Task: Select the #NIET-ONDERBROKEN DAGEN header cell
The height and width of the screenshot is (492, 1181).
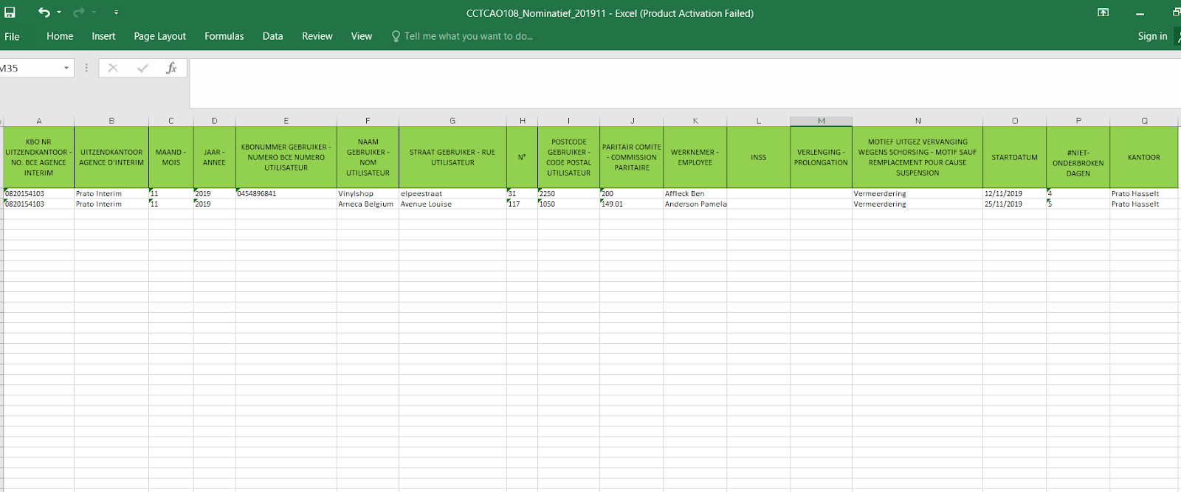Action: click(x=1078, y=157)
